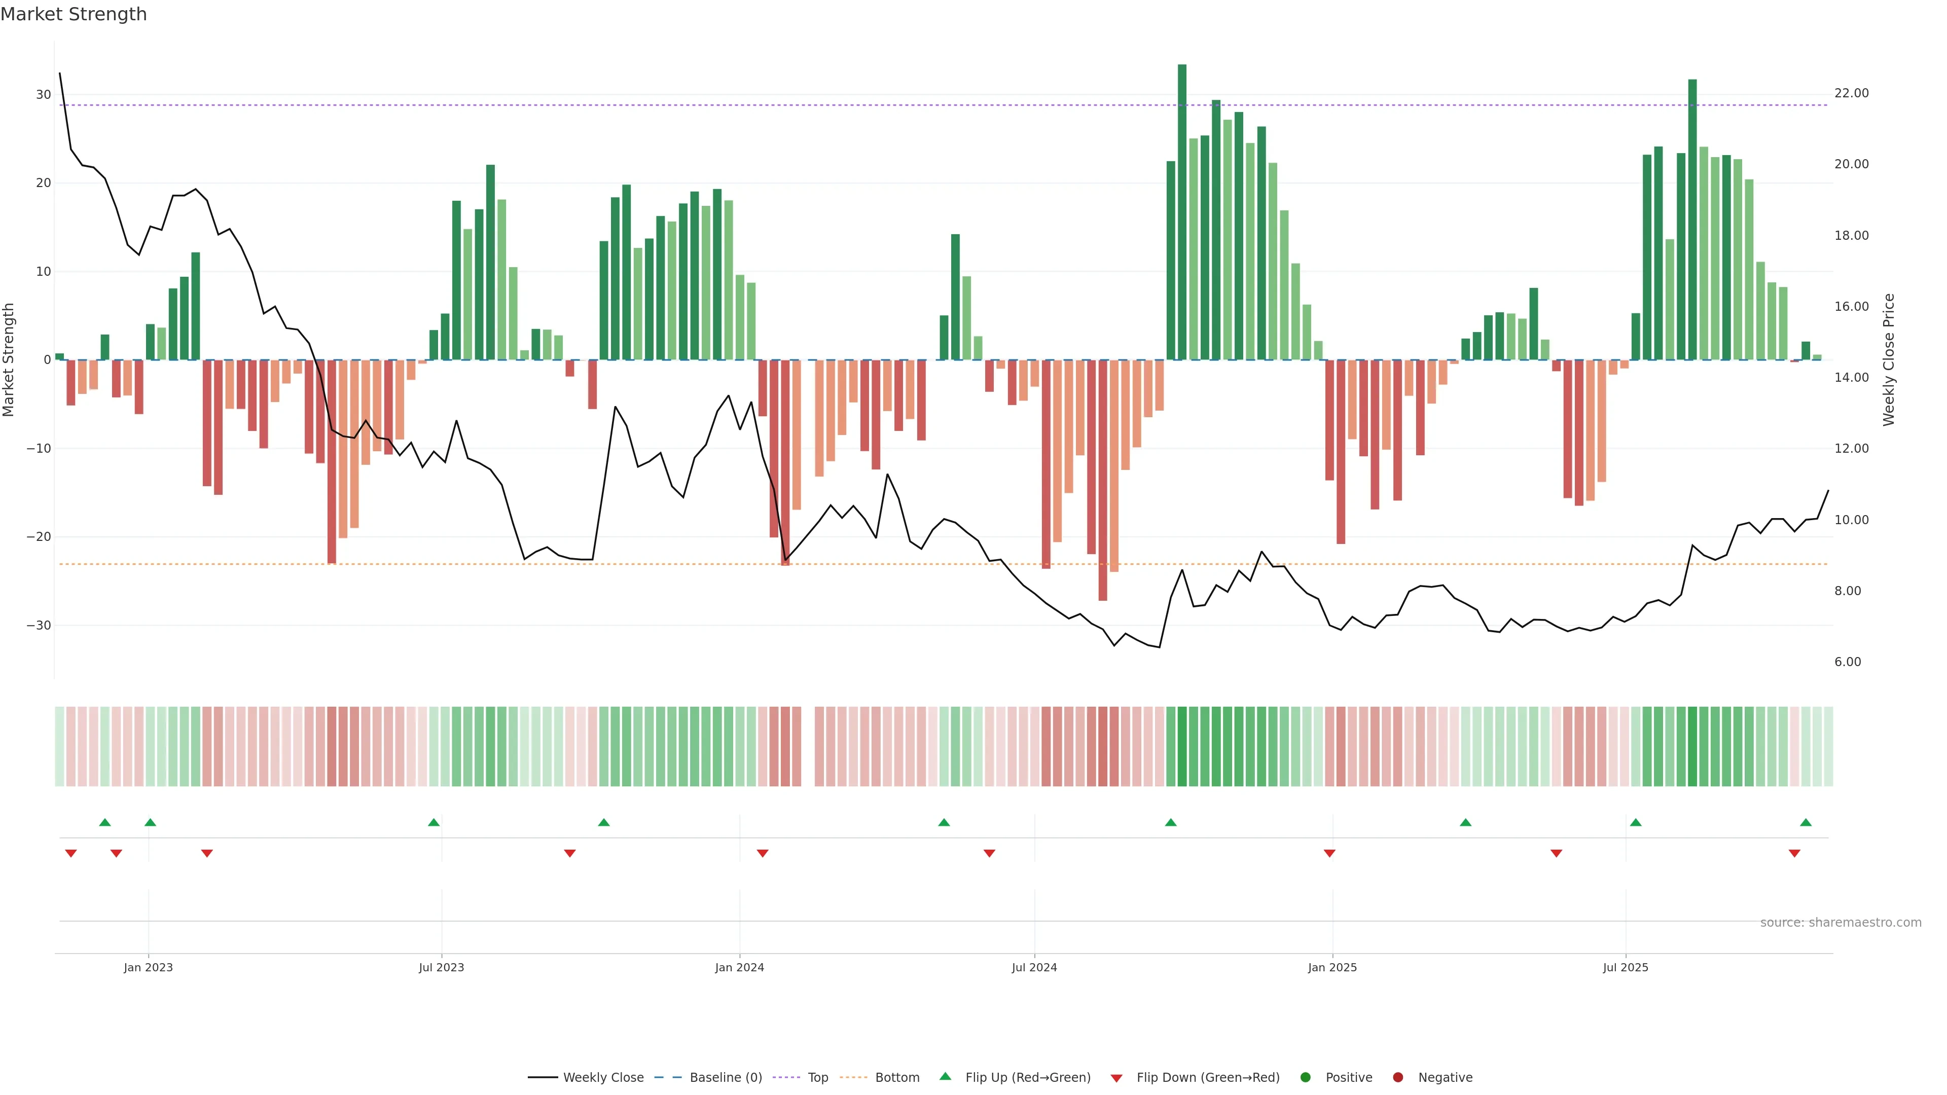Toggle Weekly Close legend entry
This screenshot has width=1947, height=1095.
602,1078
